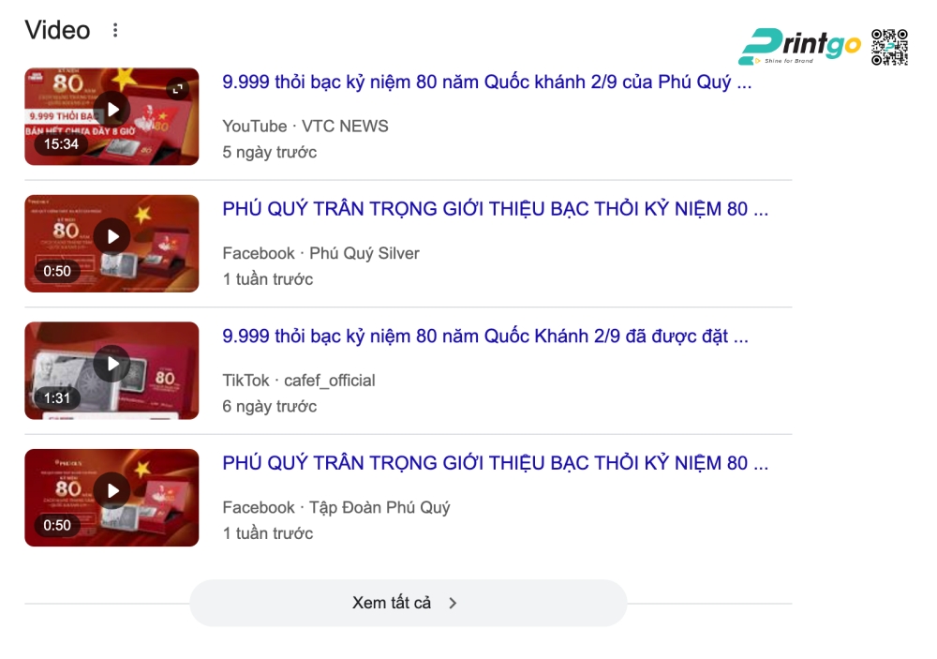Open the Video section three-dot menu

pyautogui.click(x=115, y=30)
